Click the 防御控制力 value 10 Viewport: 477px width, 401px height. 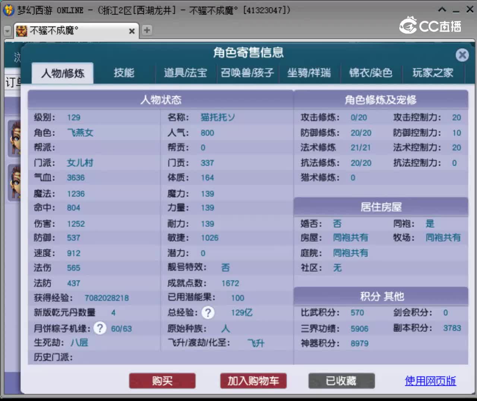pyautogui.click(x=457, y=133)
